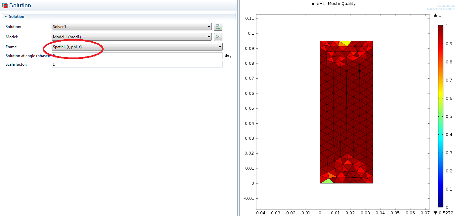Click the vertical divider between settings and plot
The image size is (455, 216).
pyautogui.click(x=238, y=108)
